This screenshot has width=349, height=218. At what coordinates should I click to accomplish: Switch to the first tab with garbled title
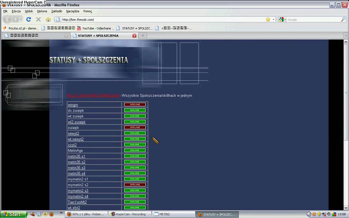(36, 36)
